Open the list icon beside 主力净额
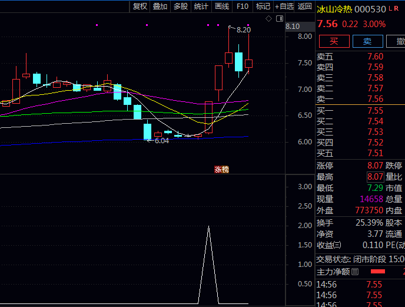 355,272
